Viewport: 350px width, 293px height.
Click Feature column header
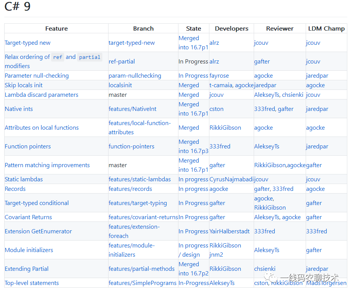point(57,29)
